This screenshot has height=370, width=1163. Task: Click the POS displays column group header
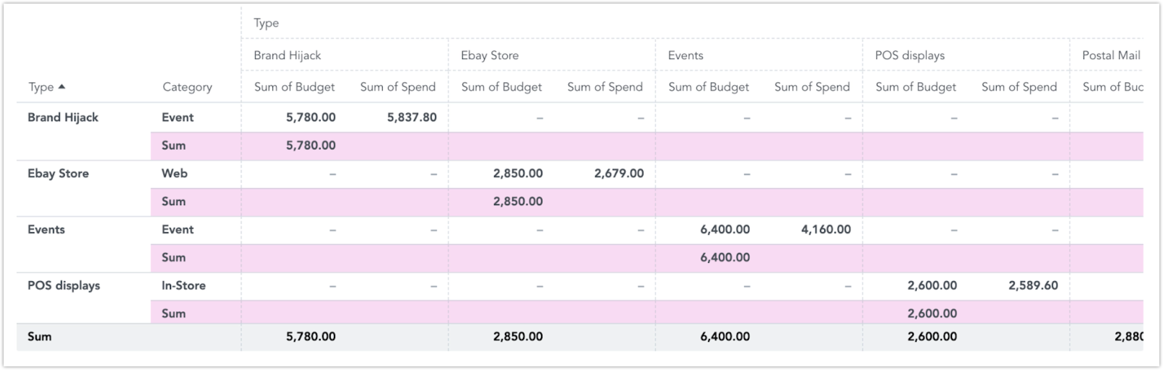pos(909,55)
